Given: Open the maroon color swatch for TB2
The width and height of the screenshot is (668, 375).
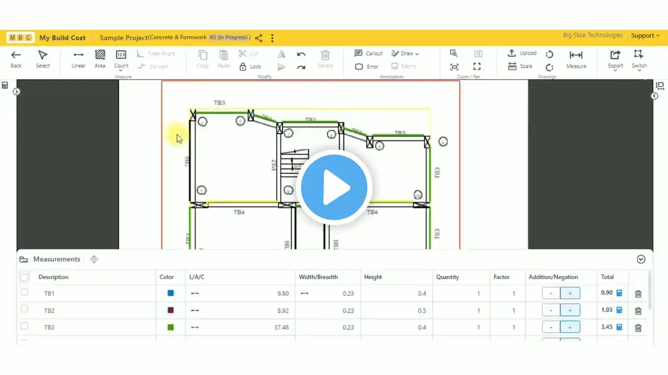Looking at the screenshot, I should click(x=171, y=310).
